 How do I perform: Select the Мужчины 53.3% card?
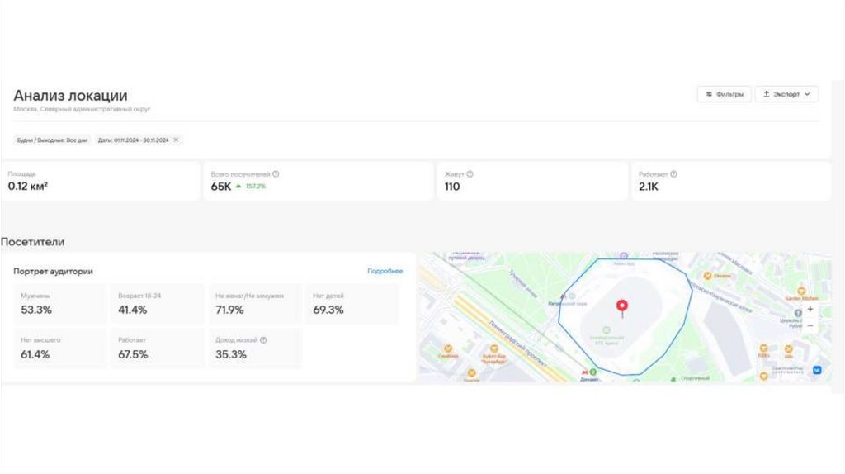click(59, 304)
